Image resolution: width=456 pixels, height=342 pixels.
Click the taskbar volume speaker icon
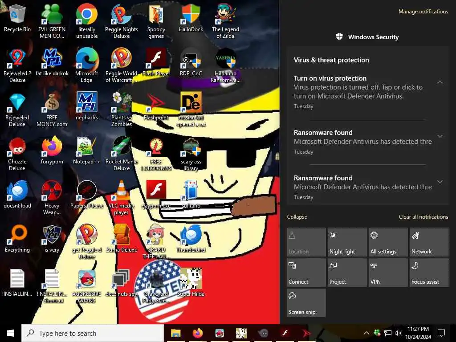pos(398,333)
